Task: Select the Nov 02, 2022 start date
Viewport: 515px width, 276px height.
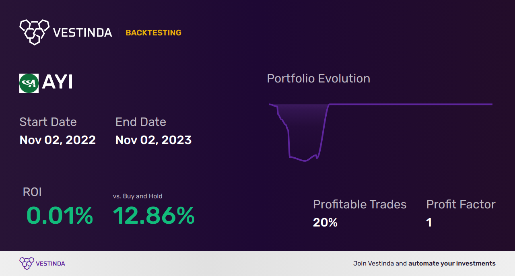Action: 58,140
